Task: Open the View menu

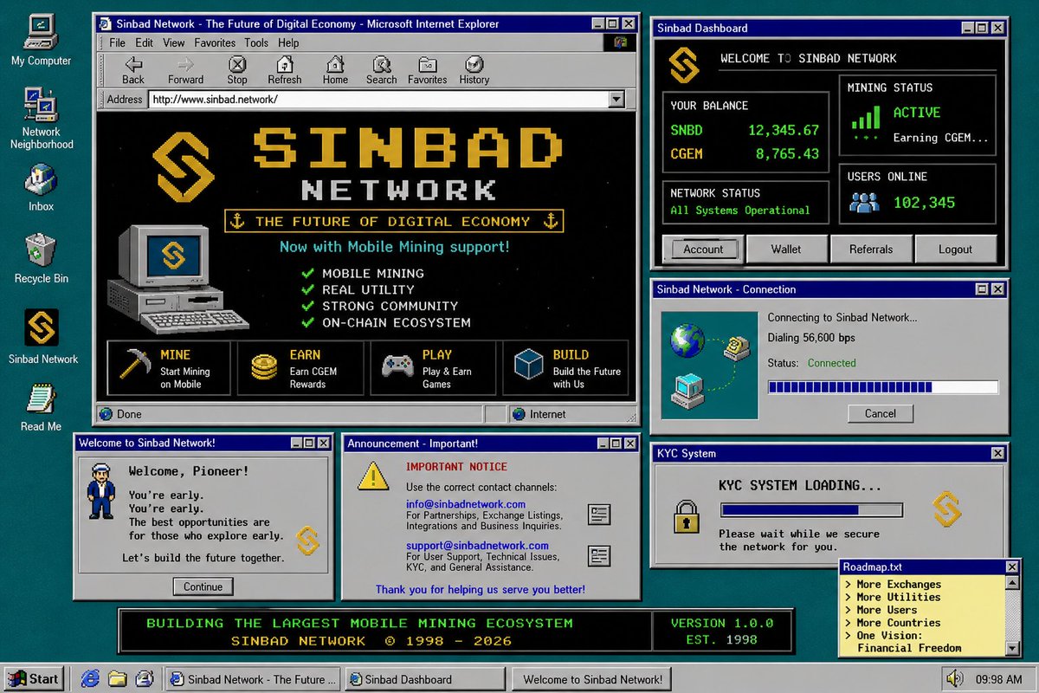Action: [173, 42]
